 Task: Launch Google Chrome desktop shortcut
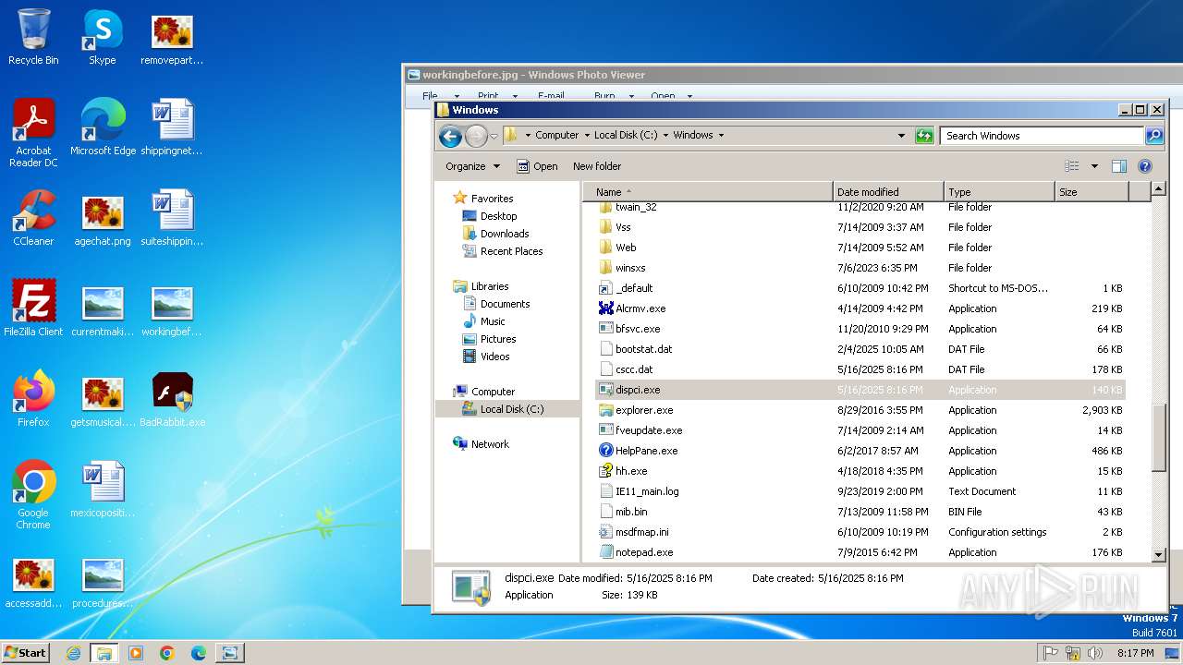[33, 495]
